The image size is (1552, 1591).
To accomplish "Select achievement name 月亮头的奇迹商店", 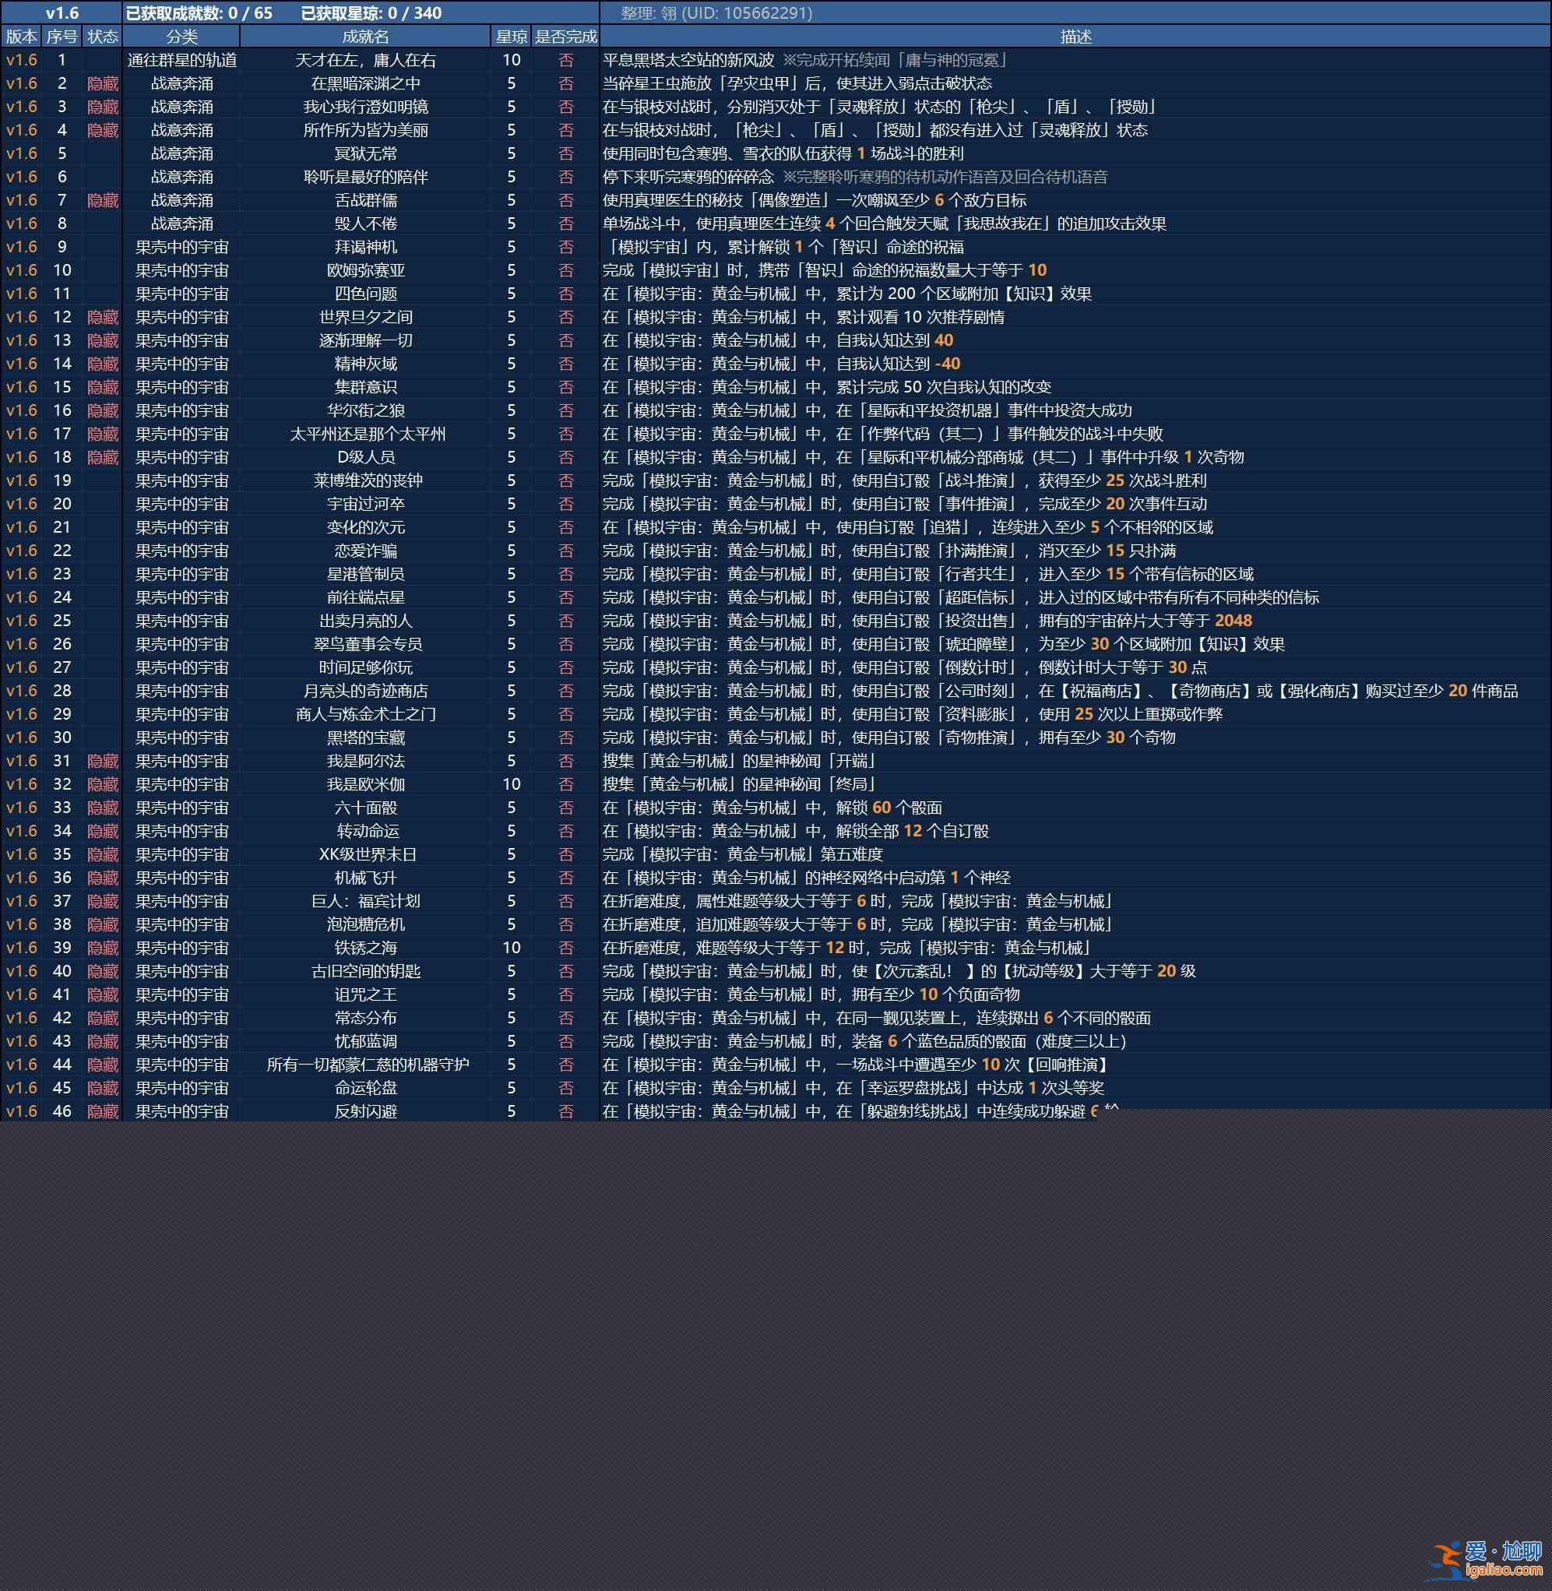I will [365, 692].
